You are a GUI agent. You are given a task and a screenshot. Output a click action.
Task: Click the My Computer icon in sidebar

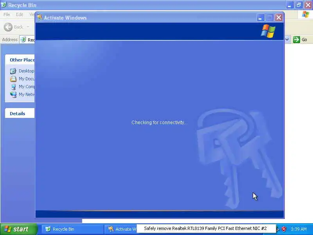click(13, 87)
